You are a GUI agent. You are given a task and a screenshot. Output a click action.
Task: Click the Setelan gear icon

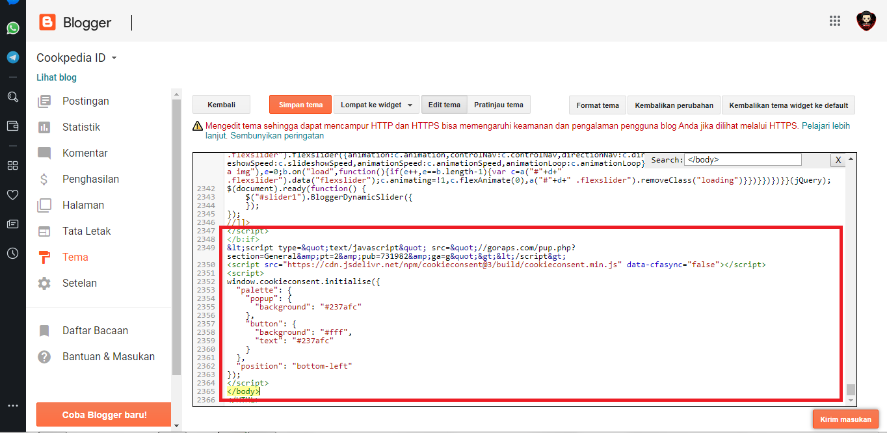click(x=44, y=283)
